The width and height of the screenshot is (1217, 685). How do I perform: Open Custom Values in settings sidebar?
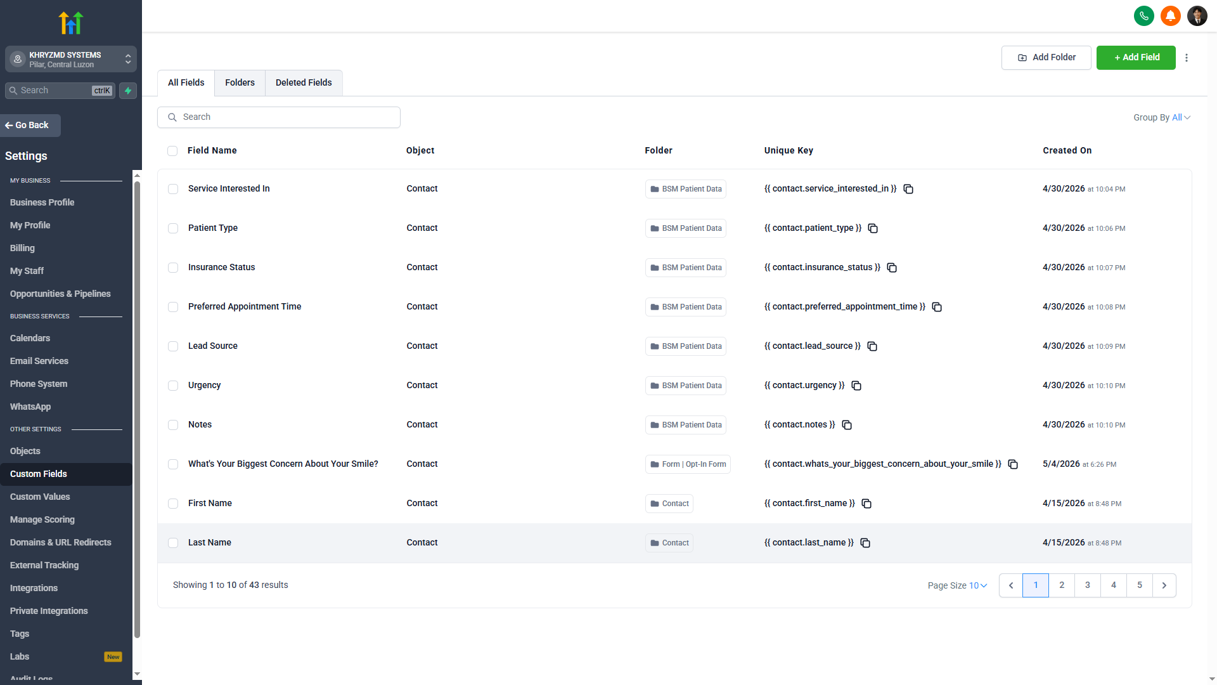(x=40, y=497)
